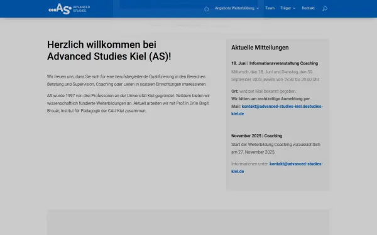377x235 pixels.
Task: Click '18. Juni | Informationsveranstaltung Coaching' title
Action: 275,63
